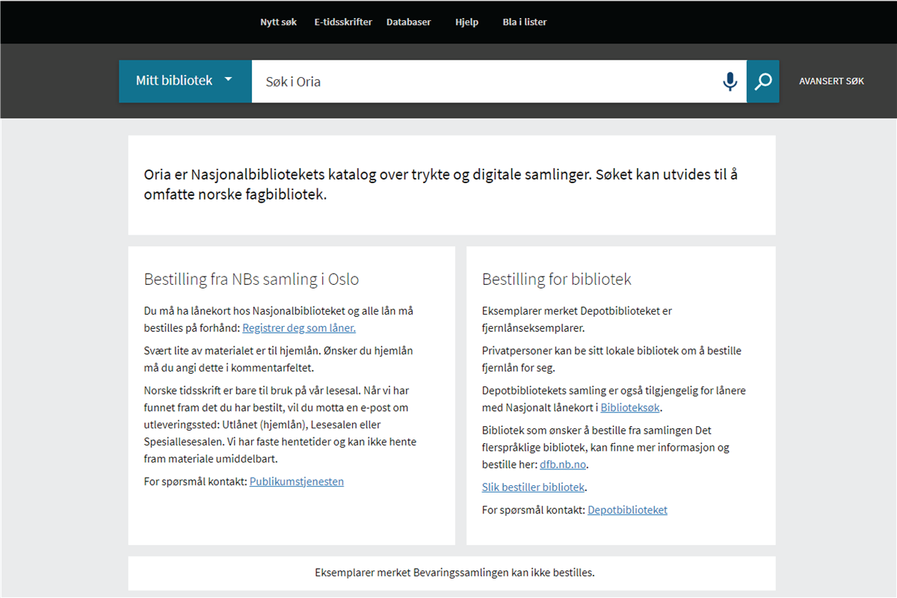Viewport: 897px width, 598px height.
Task: Open the E-tidsskrifter menu item
Action: click(343, 22)
